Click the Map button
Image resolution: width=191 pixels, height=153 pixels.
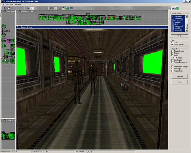[180, 36]
